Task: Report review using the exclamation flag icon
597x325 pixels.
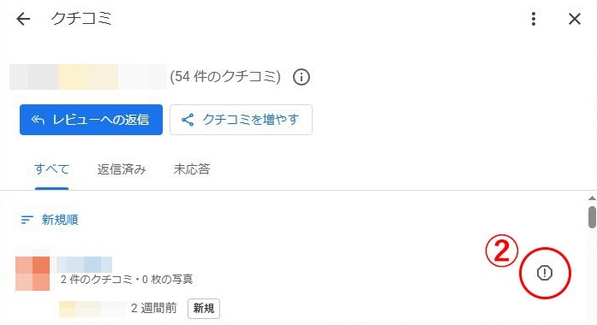Action: coord(545,273)
